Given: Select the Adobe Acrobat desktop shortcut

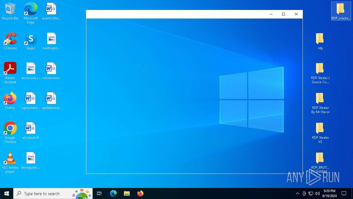Looking at the screenshot, I should pyautogui.click(x=10, y=73).
